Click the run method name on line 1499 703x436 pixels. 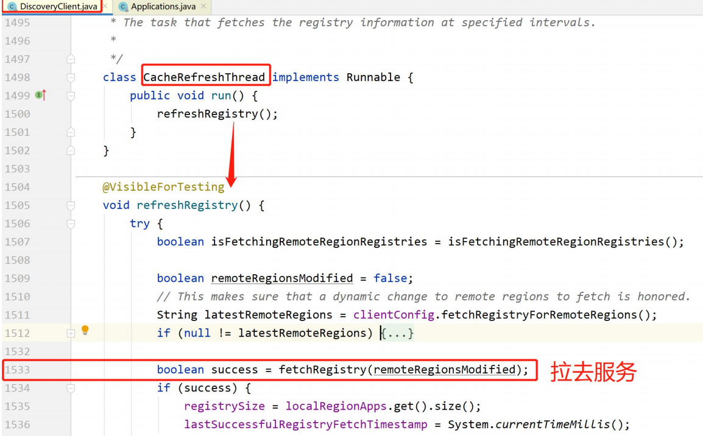221,96
